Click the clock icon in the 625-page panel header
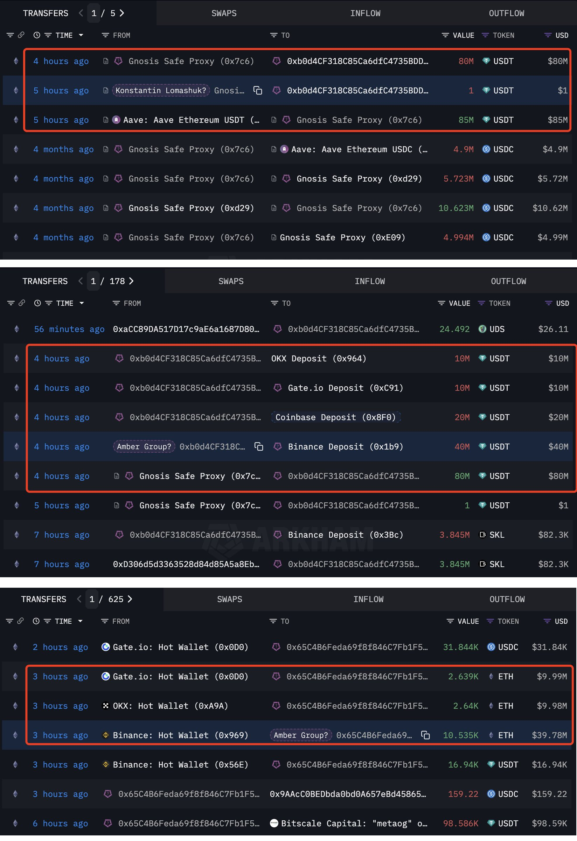Viewport: 577px width, 841px height. [36, 621]
